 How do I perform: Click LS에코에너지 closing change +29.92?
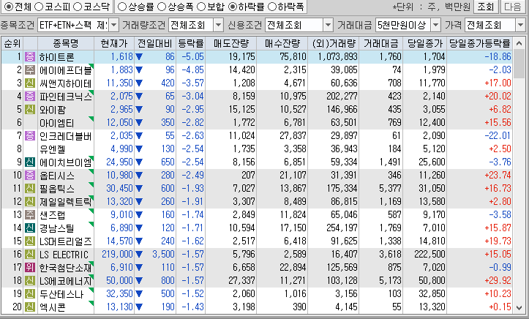click(x=498, y=280)
